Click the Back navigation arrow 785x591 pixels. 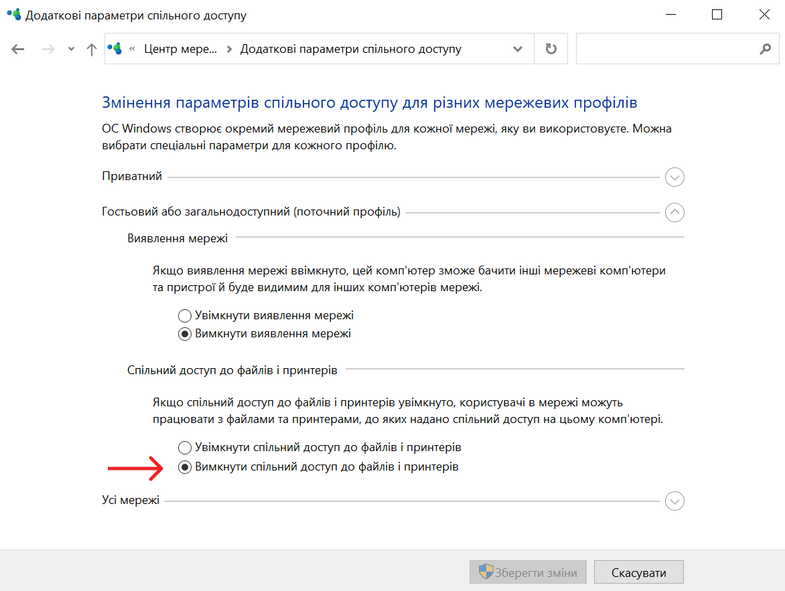[18, 49]
